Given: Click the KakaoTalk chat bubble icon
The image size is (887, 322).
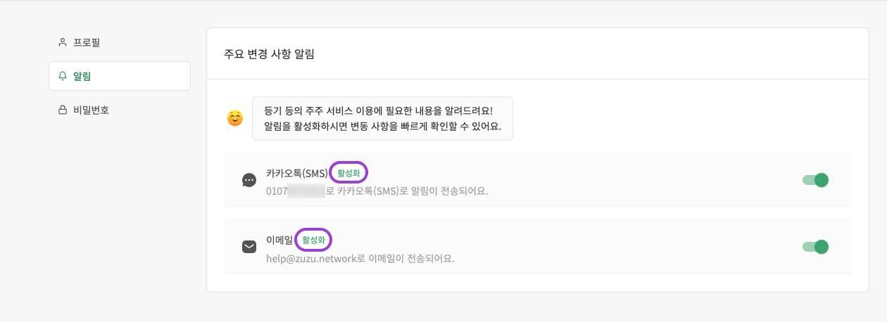Looking at the screenshot, I should 249,180.
